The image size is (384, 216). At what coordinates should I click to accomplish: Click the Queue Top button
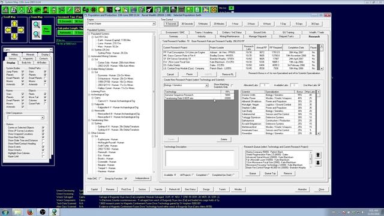(270, 173)
